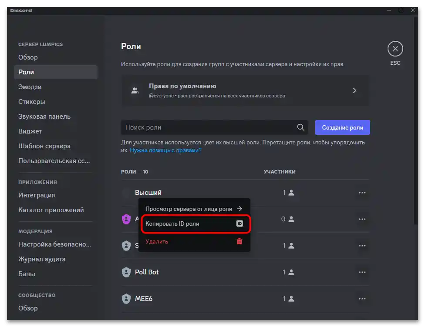The image size is (425, 327).
Task: Click the trash icon next to Удалить
Action: pyautogui.click(x=239, y=241)
